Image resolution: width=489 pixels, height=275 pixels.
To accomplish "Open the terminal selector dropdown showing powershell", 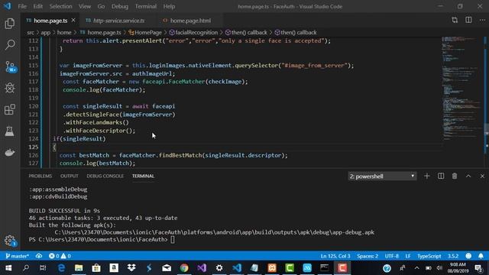I will 382,176.
